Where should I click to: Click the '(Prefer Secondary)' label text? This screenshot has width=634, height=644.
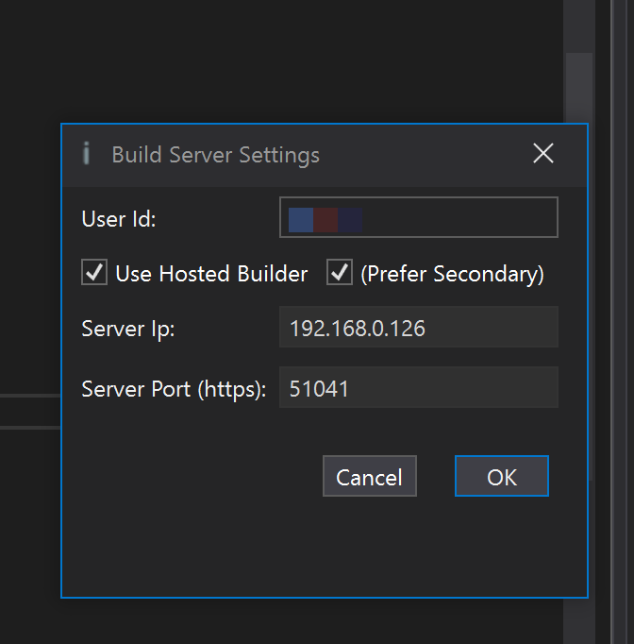tap(452, 274)
